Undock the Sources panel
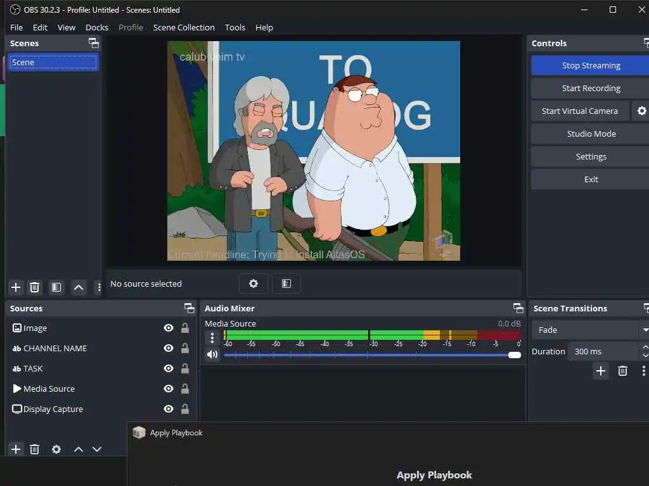 coord(189,308)
